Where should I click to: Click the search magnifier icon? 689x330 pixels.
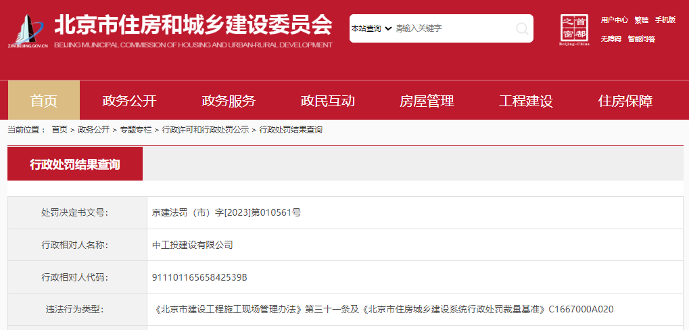522,28
